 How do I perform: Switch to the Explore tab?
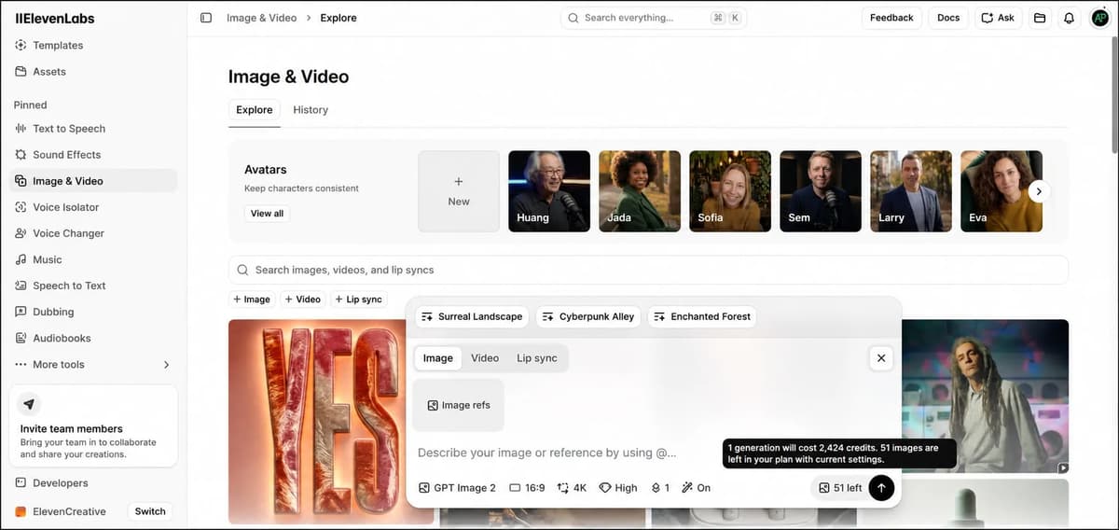pyautogui.click(x=255, y=110)
